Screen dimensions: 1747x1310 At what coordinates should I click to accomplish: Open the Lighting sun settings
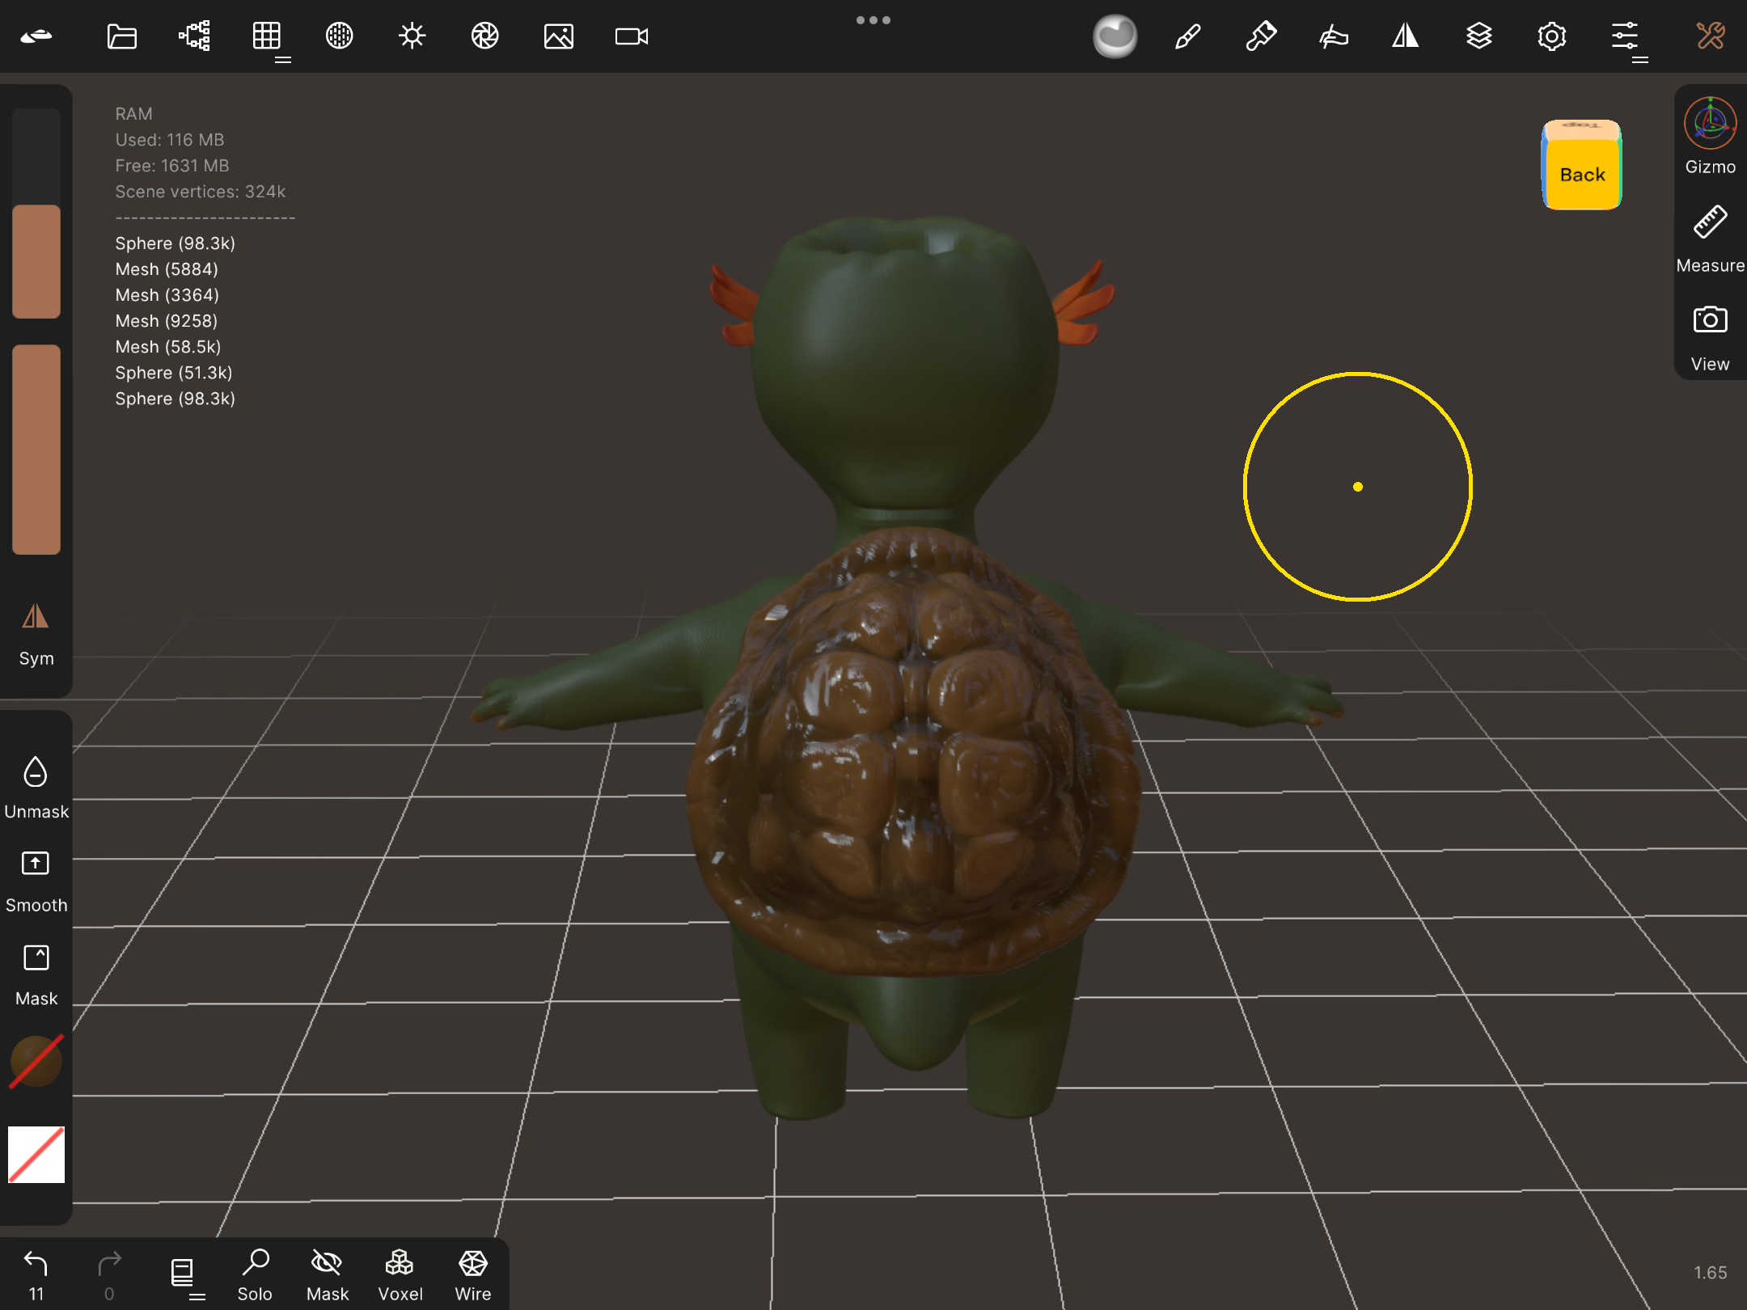click(412, 36)
